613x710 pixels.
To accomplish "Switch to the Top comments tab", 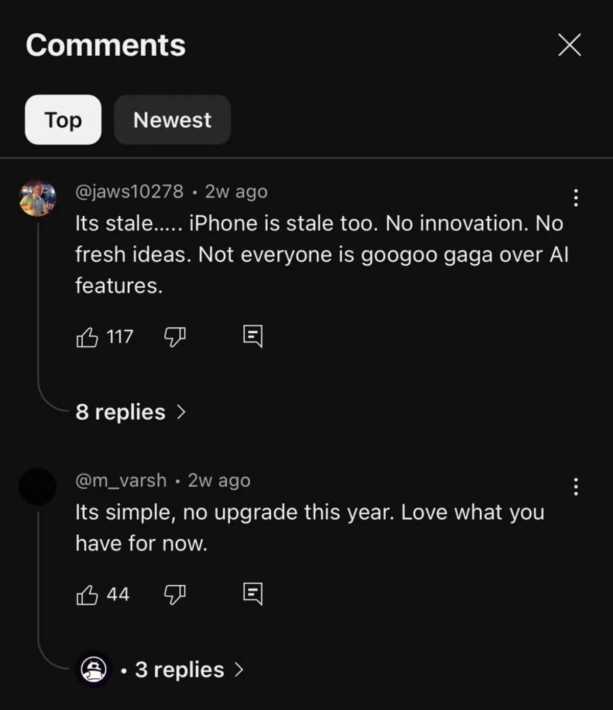I will coord(63,120).
